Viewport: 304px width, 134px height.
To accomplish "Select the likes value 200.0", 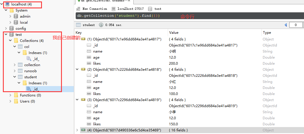I will click(173, 63).
